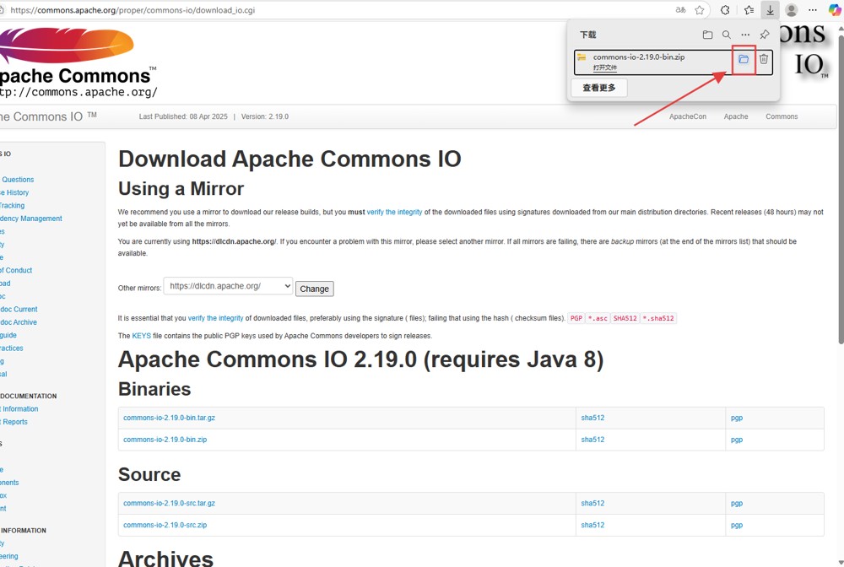
Task: Open the Questions sidebar link
Action: 17,180
